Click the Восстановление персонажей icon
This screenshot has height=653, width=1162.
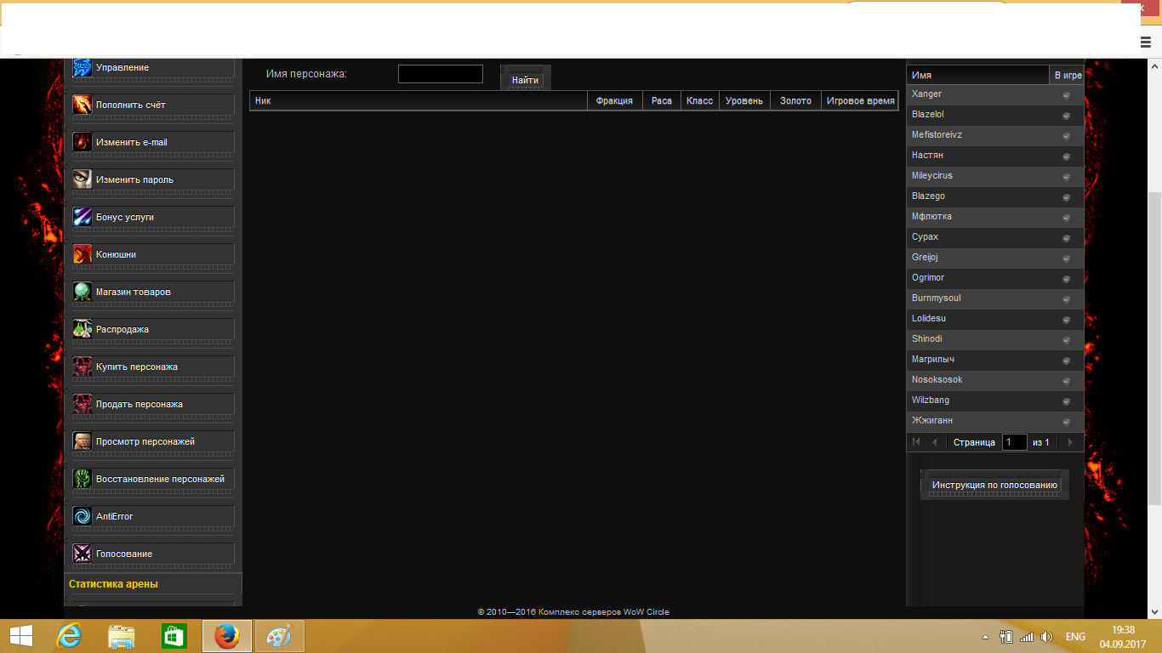coord(82,479)
